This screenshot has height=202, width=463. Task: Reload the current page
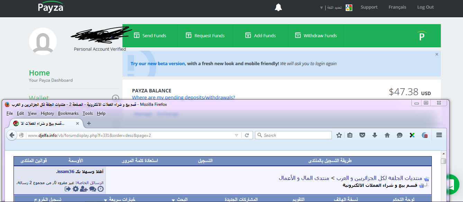pyautogui.click(x=247, y=135)
